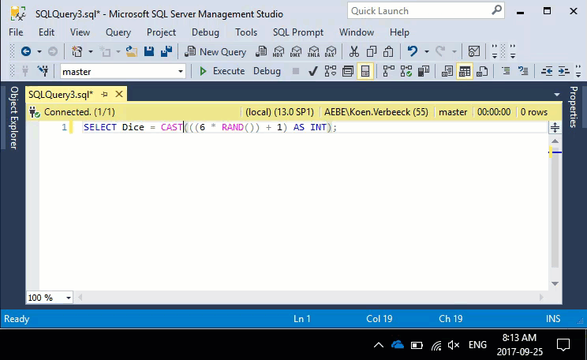Close the SQLQuery3.sql tab
The image size is (587, 360).
point(119,94)
